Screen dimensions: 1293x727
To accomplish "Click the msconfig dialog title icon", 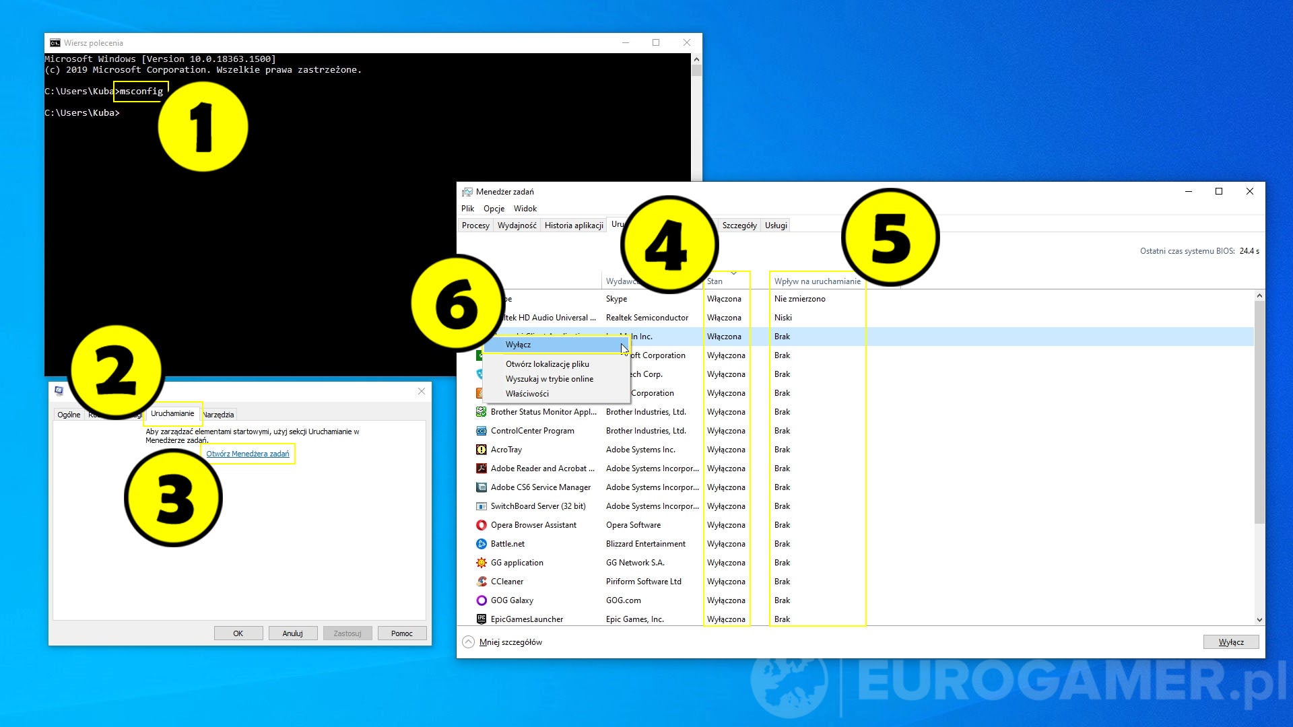I will pyautogui.click(x=59, y=390).
